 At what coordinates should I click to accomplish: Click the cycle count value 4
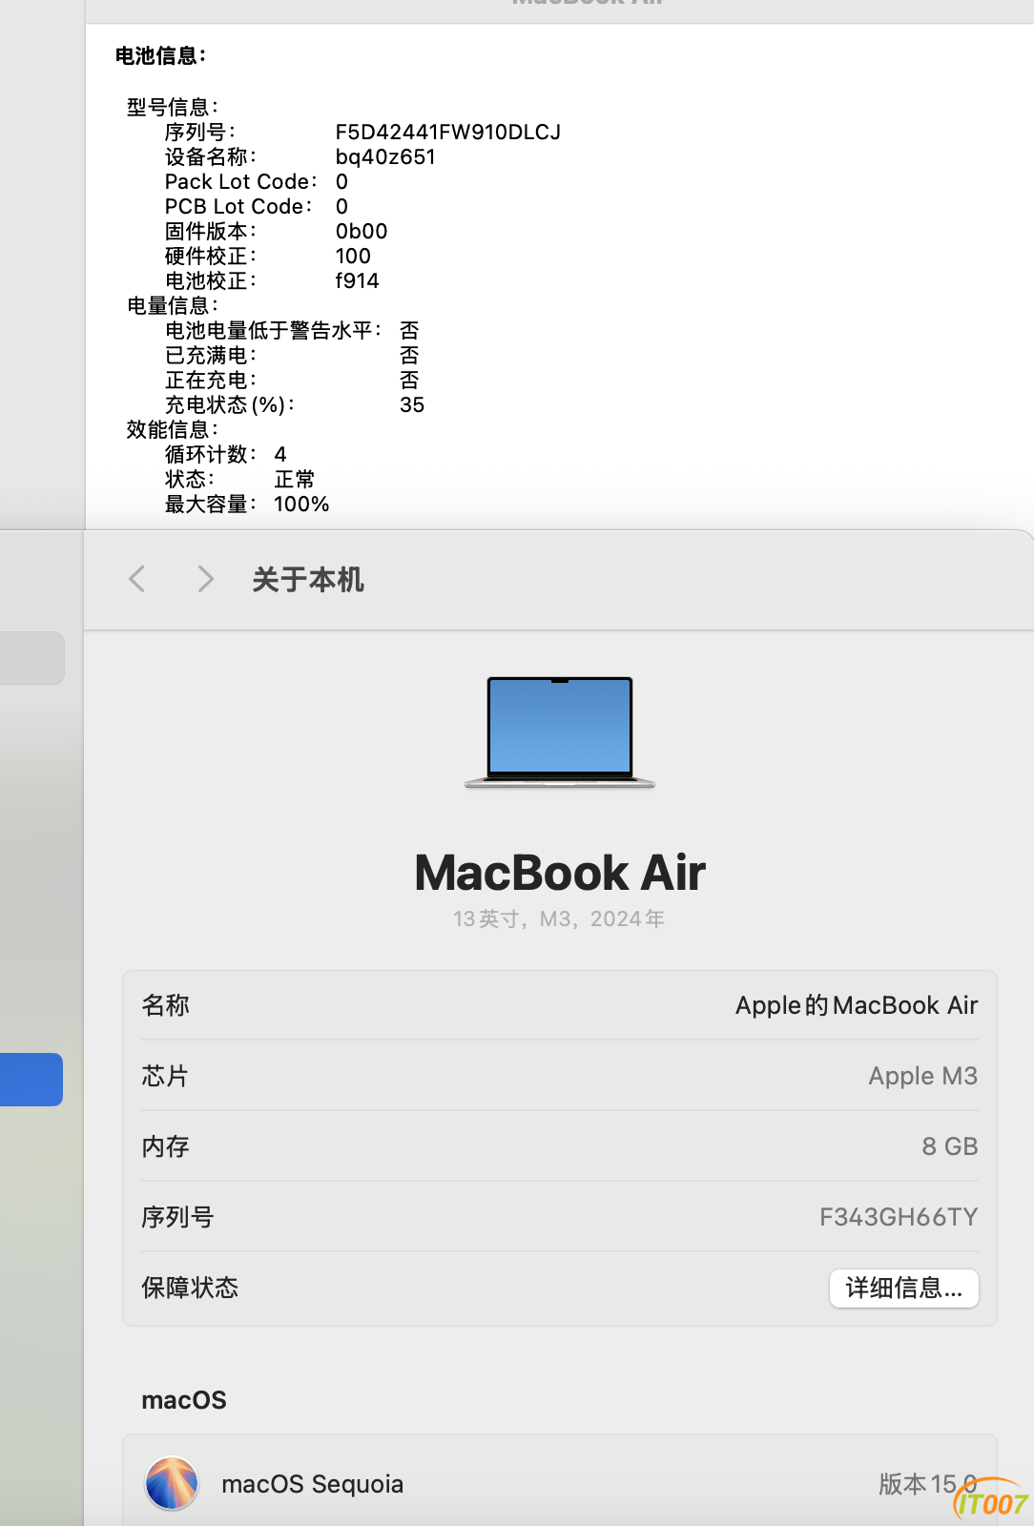[280, 454]
